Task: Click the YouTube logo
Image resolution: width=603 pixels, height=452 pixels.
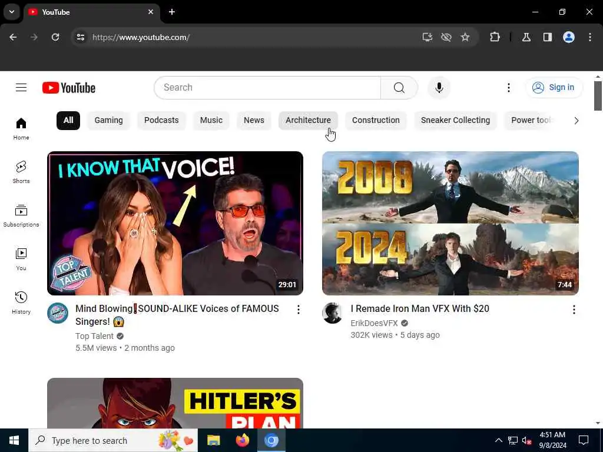Action: pyautogui.click(x=69, y=88)
